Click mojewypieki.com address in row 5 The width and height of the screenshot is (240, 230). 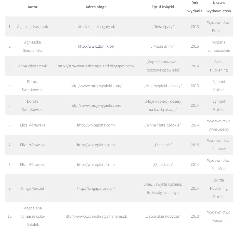96,105
